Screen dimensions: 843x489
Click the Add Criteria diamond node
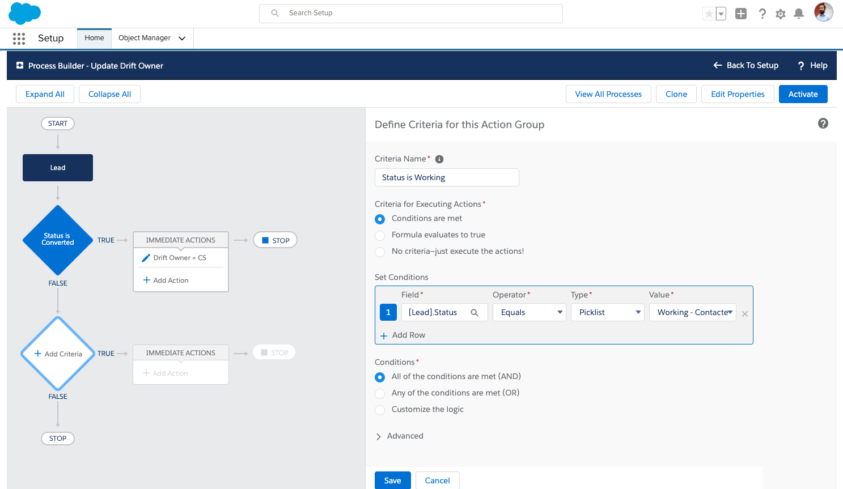58,354
